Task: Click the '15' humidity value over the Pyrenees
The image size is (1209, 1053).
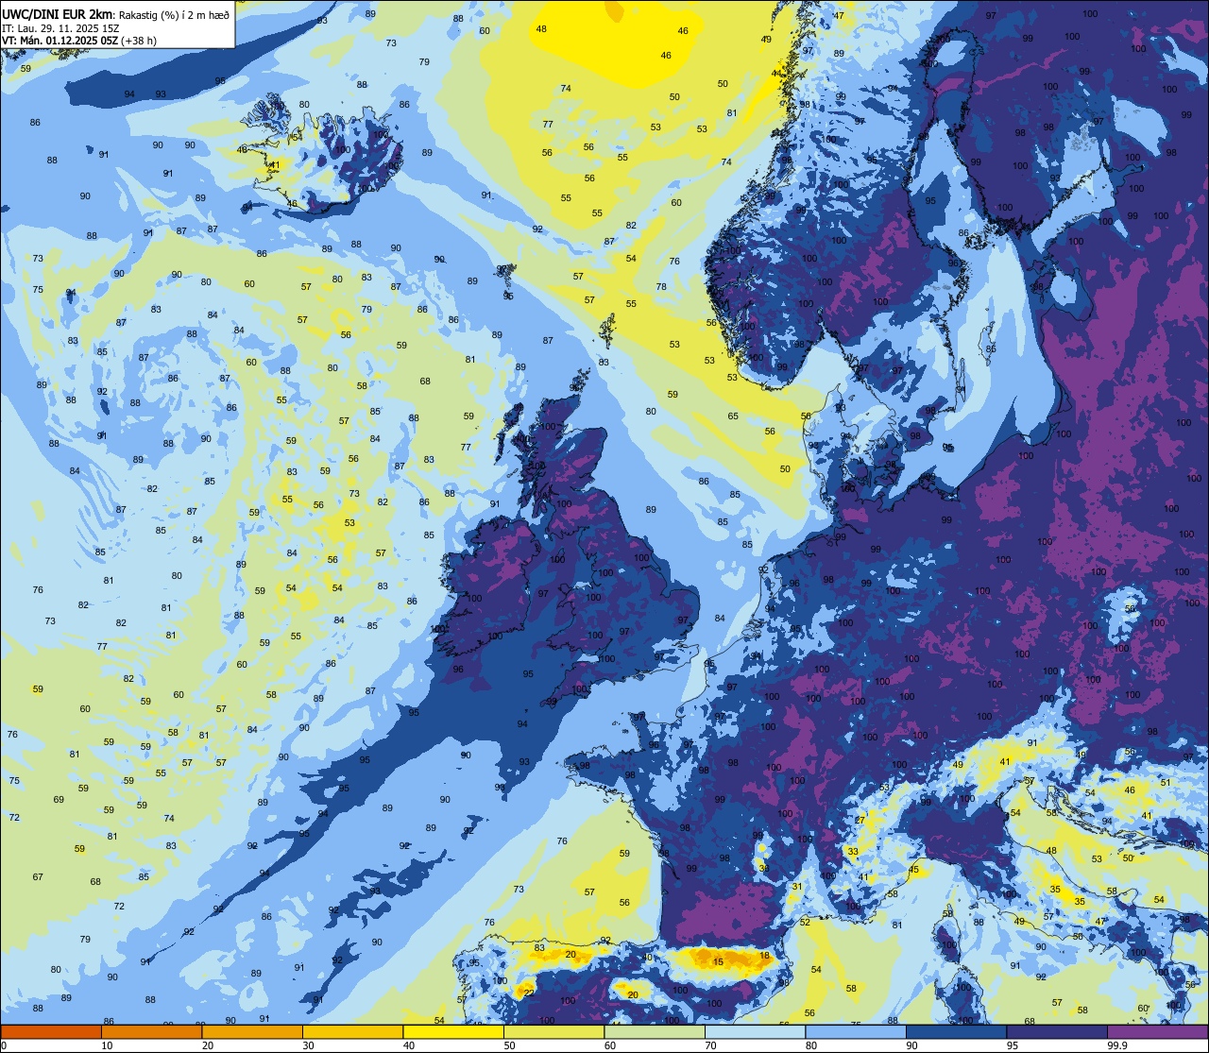Action: (719, 962)
